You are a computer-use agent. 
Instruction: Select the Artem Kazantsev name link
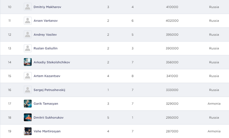(x=47, y=76)
